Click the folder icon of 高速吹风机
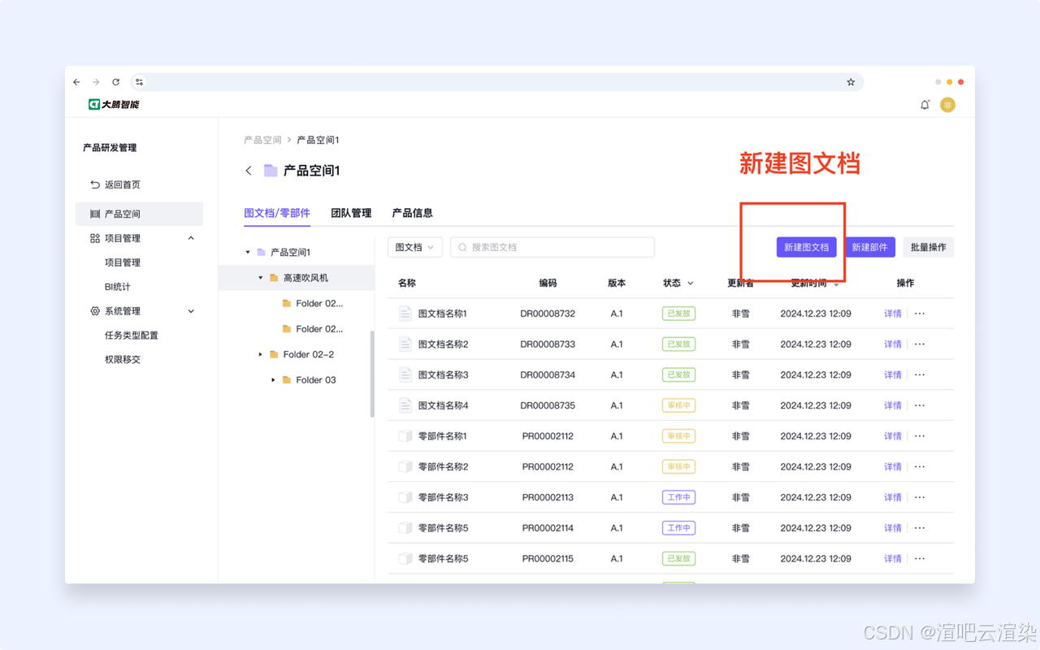Viewport: 1040px width, 650px height. 274,278
